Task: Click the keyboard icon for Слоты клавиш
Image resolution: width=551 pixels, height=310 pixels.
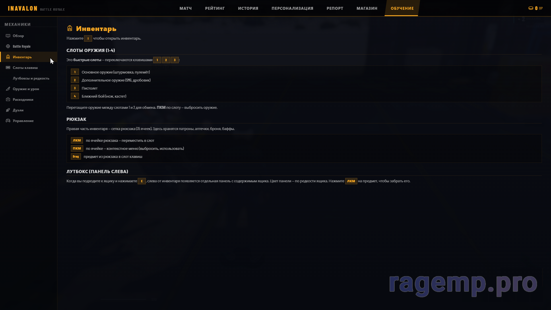Action: [8, 68]
